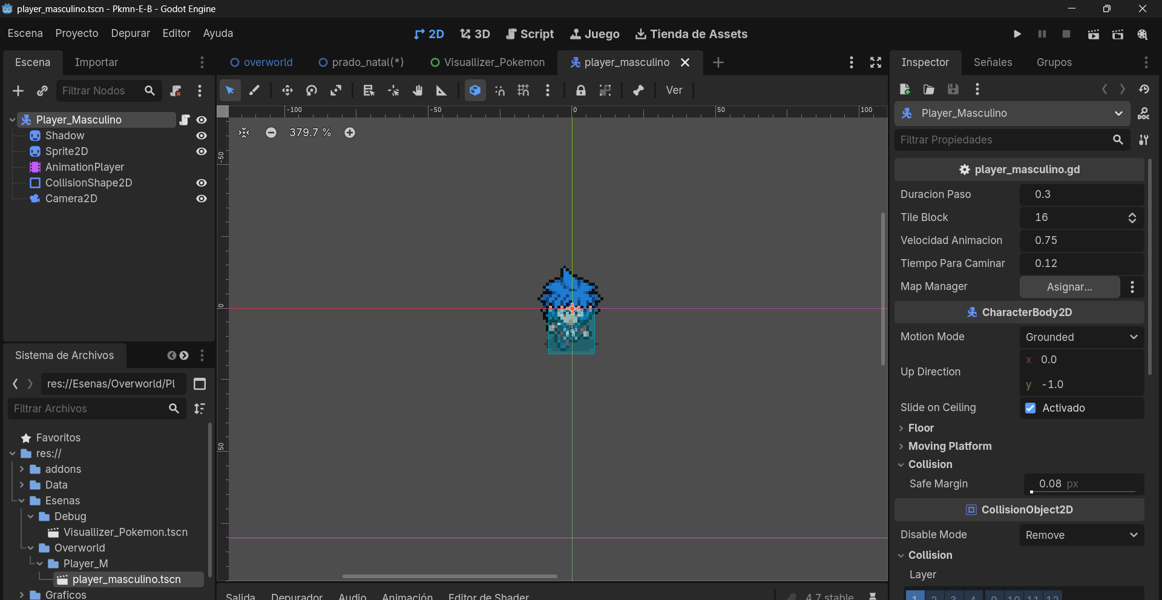Click the horizontal viewport scrollbar
The image size is (1162, 600).
tap(449, 576)
